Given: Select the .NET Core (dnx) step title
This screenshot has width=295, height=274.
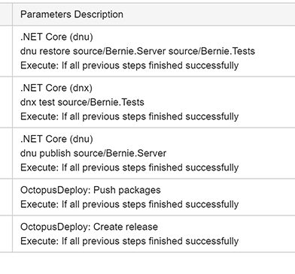Looking at the screenshot, I should pyautogui.click(x=56, y=88).
